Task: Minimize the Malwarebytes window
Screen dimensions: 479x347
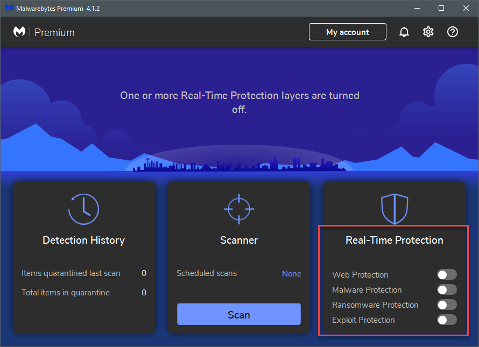Action: coord(417,8)
